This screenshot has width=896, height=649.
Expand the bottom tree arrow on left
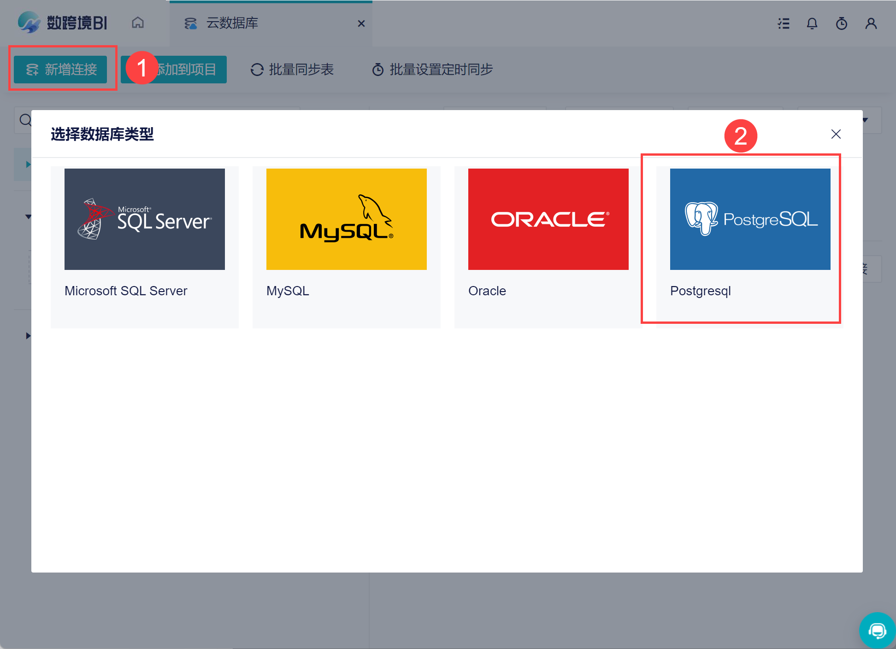[28, 336]
